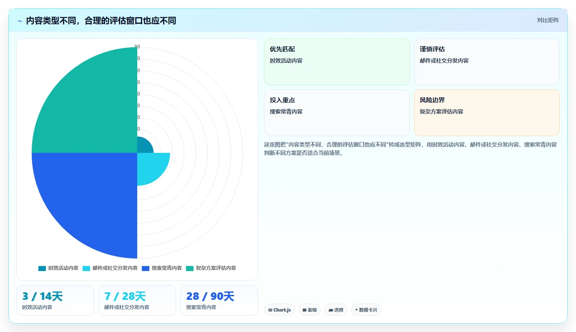Open the 投入重点 matrix card
The width and height of the screenshot is (576, 332).
tap(337, 113)
